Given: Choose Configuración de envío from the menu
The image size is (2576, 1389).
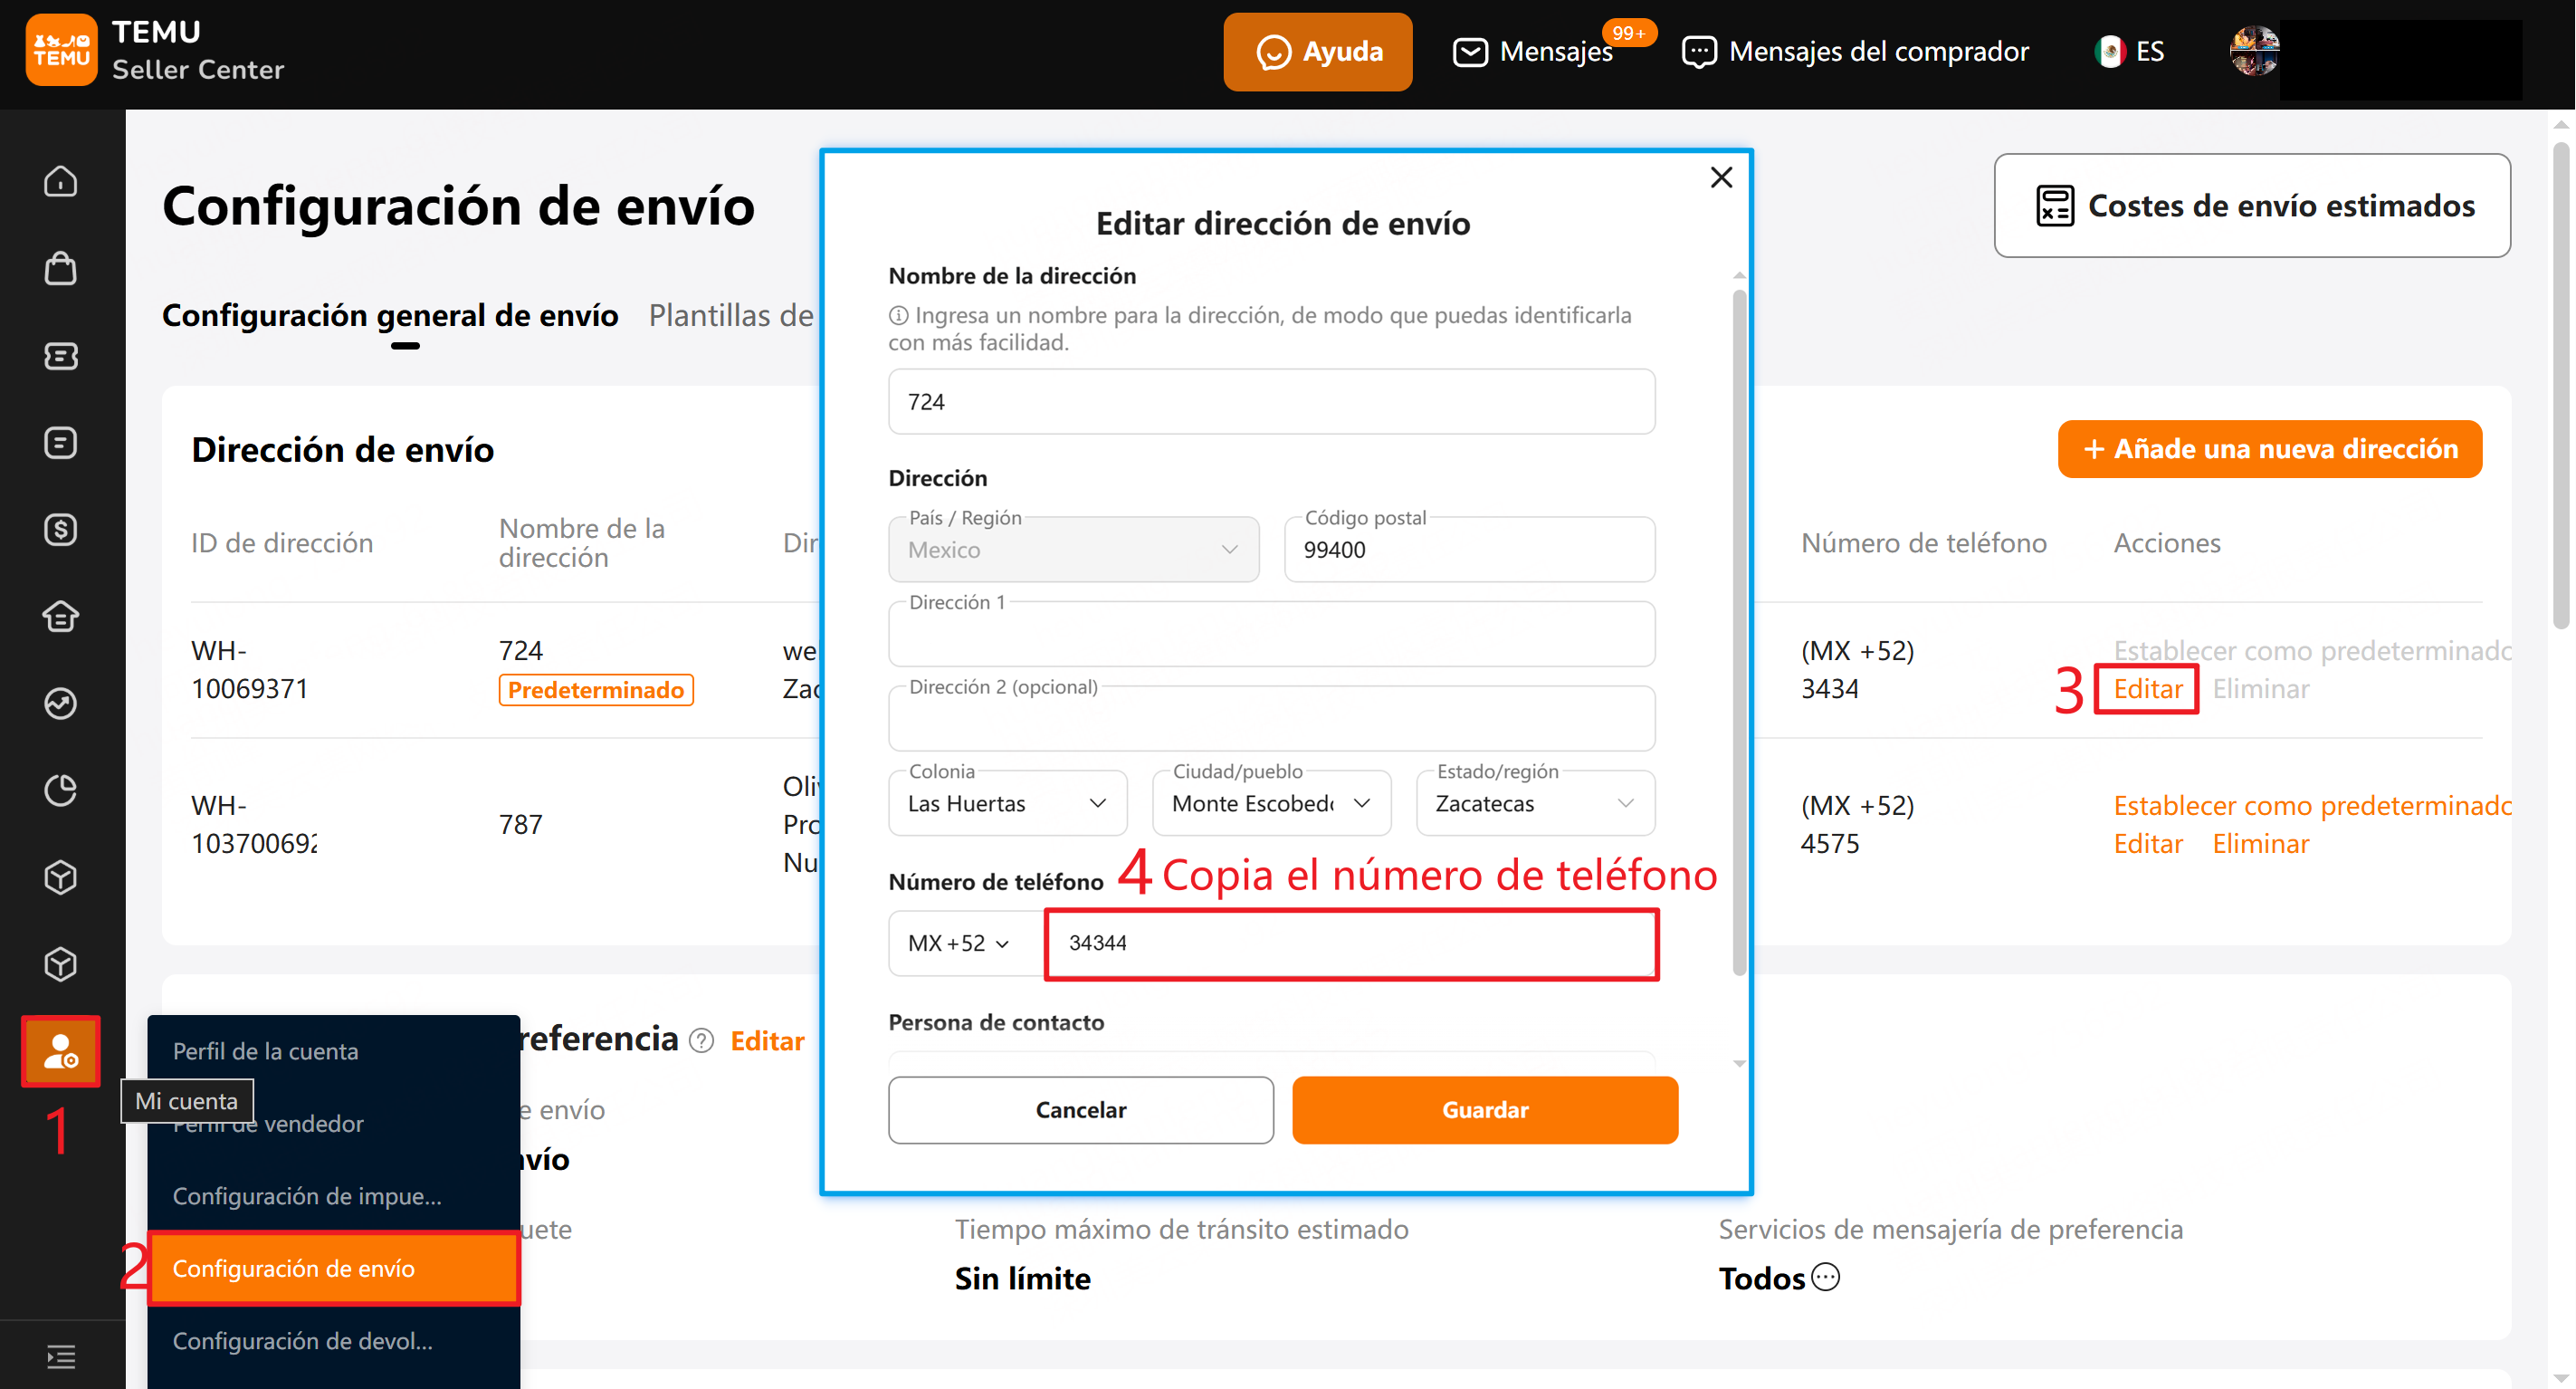Looking at the screenshot, I should pyautogui.click(x=333, y=1268).
